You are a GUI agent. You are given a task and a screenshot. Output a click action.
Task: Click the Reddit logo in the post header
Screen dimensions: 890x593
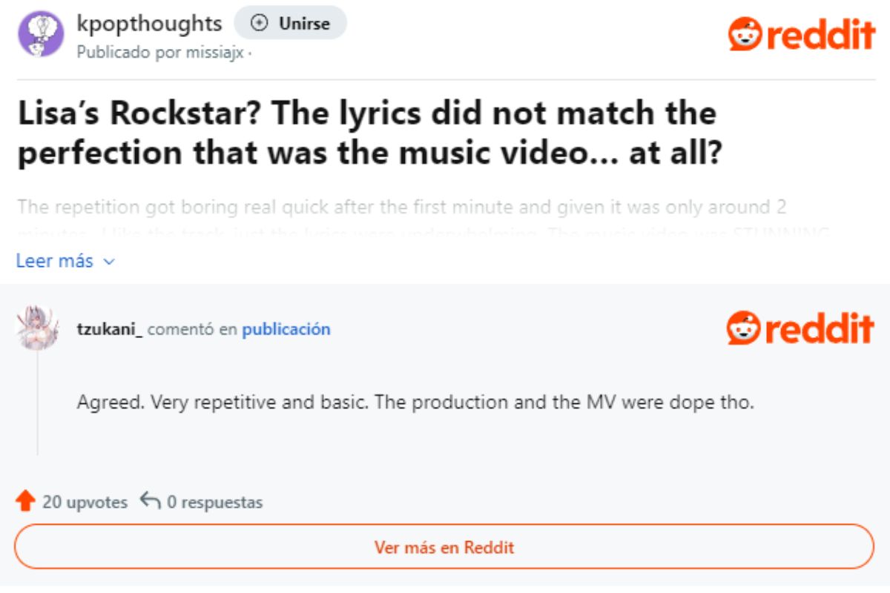[x=801, y=34]
